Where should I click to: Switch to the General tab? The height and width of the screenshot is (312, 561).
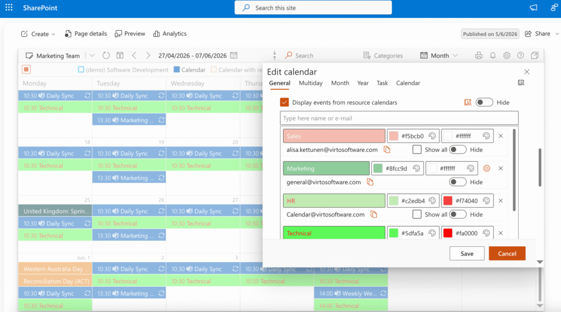(x=279, y=83)
